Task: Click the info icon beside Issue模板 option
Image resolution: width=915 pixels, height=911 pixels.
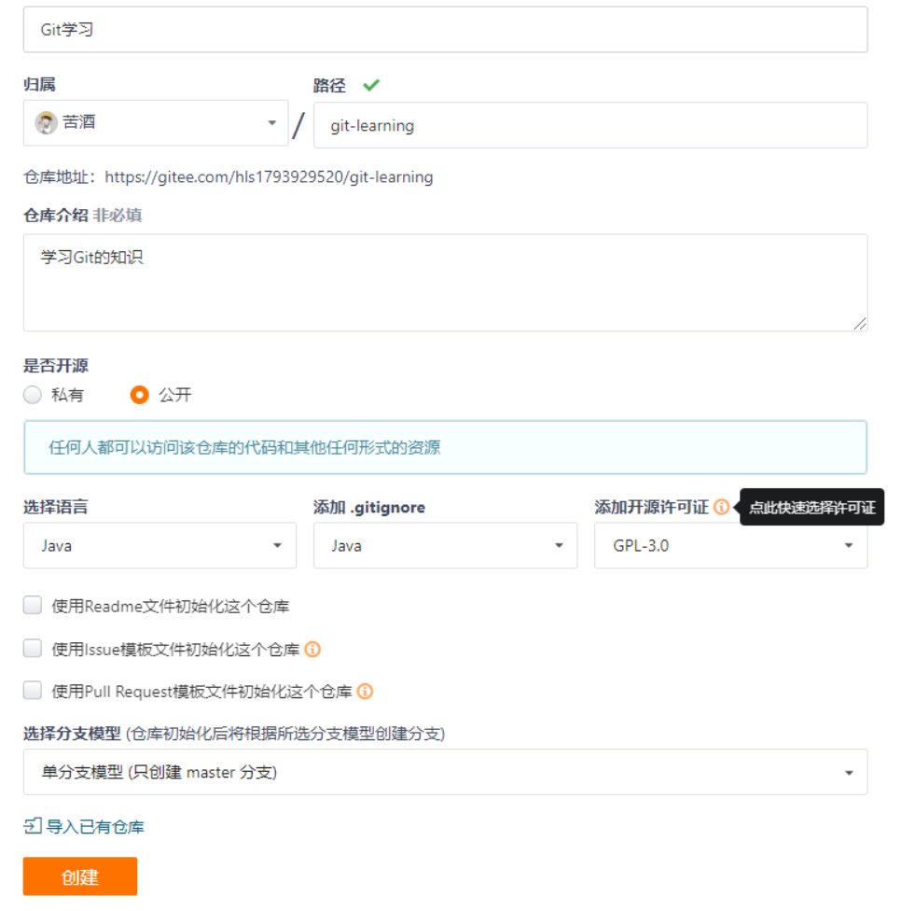Action: click(312, 650)
